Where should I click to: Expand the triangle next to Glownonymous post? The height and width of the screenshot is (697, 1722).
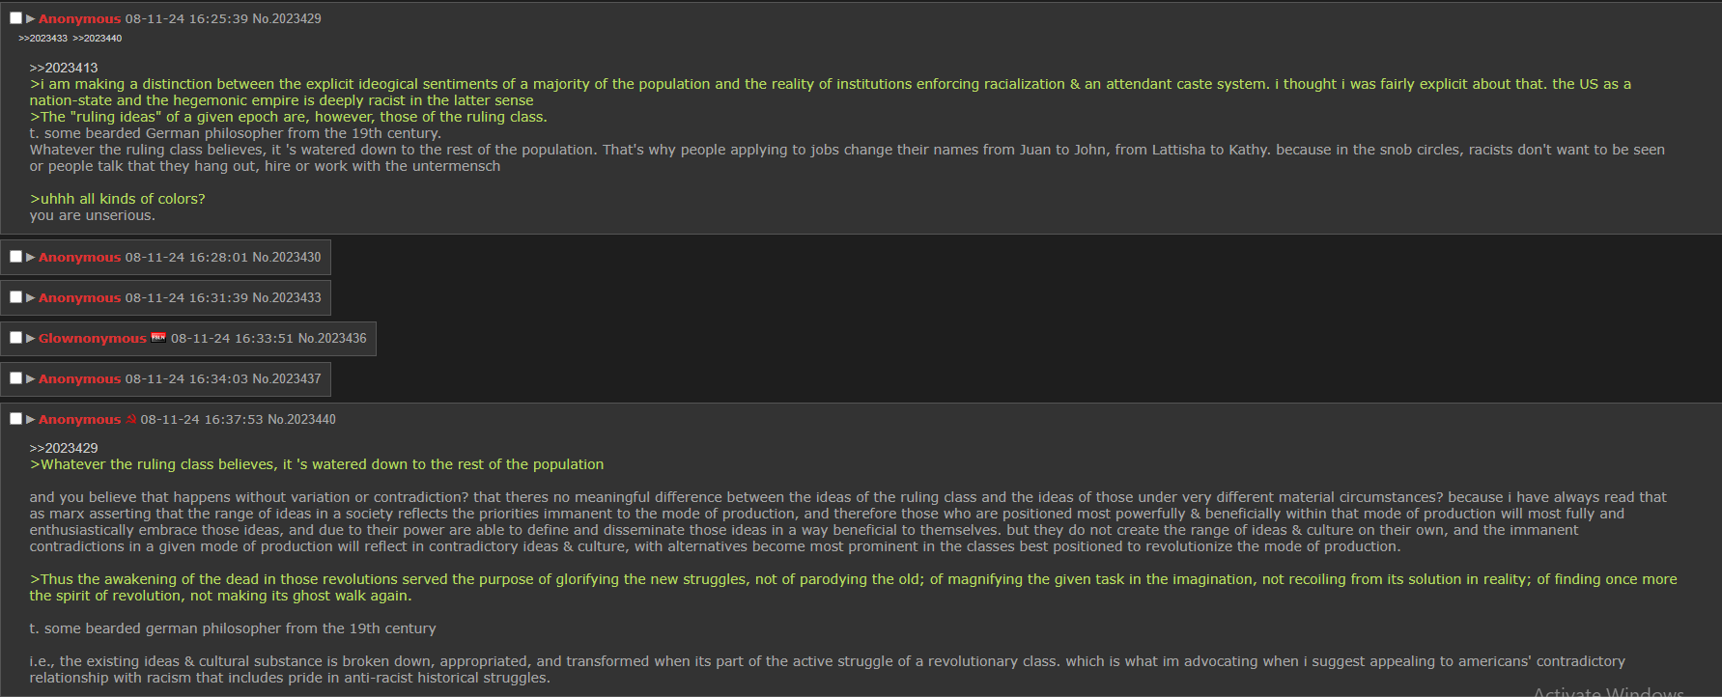click(31, 338)
